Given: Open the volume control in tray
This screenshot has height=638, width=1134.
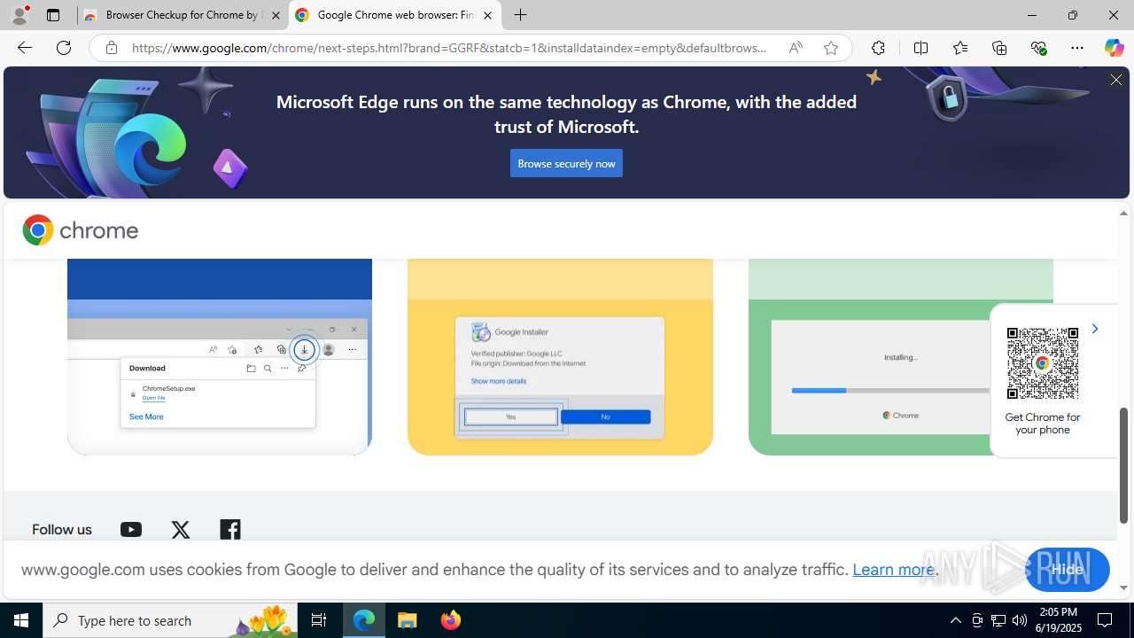Looking at the screenshot, I should coord(1020,620).
